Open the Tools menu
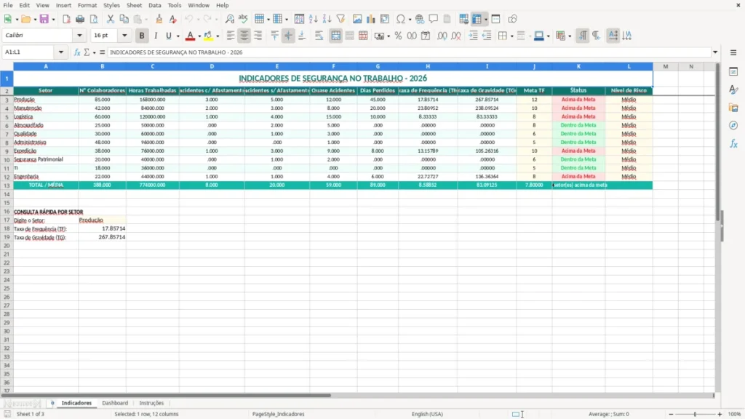The height and width of the screenshot is (419, 745). coord(175,5)
